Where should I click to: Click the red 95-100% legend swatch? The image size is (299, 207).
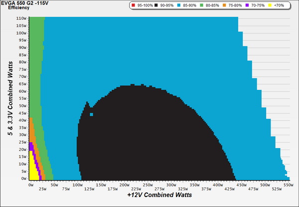point(134,5)
